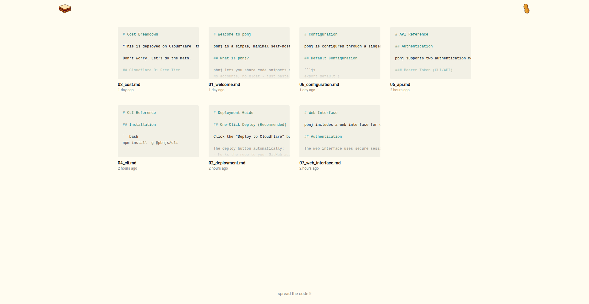Image resolution: width=589 pixels, height=304 pixels.
Task: Click the 2 hours ago timestamp under 04_cli.md
Action: pos(127,168)
